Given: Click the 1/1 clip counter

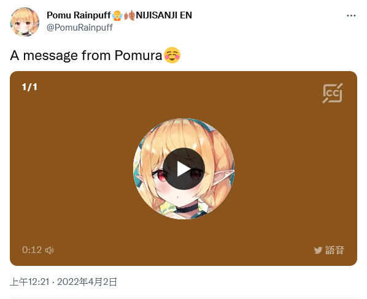Looking at the screenshot, I should tap(29, 87).
